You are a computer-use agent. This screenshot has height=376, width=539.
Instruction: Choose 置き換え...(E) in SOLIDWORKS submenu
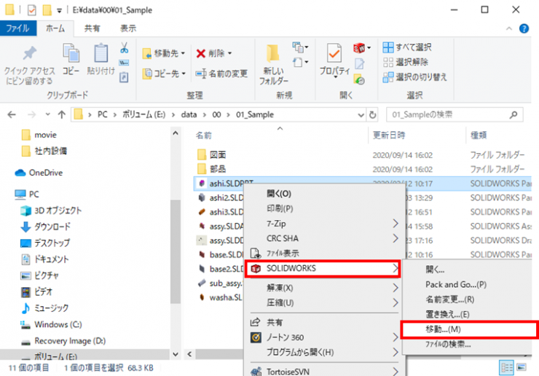tap(447, 314)
